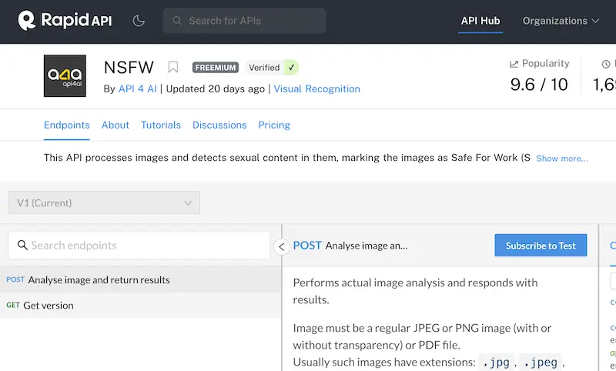Image resolution: width=616 pixels, height=371 pixels.
Task: Click the Search endpoints magnifier icon
Action: point(22,245)
